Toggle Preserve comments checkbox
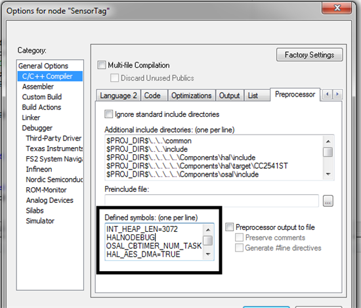The width and height of the screenshot is (361, 308). [x=239, y=237]
